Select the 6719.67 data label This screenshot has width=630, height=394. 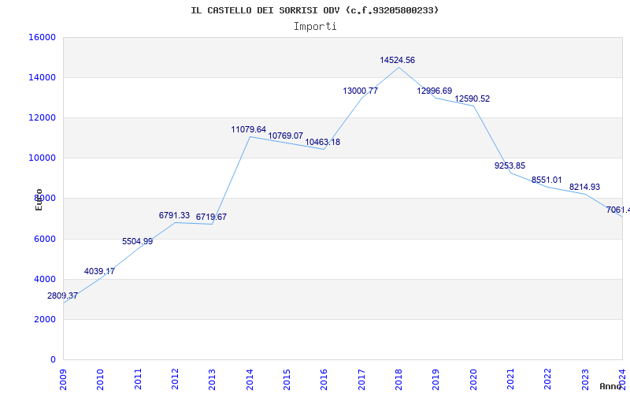pos(211,217)
